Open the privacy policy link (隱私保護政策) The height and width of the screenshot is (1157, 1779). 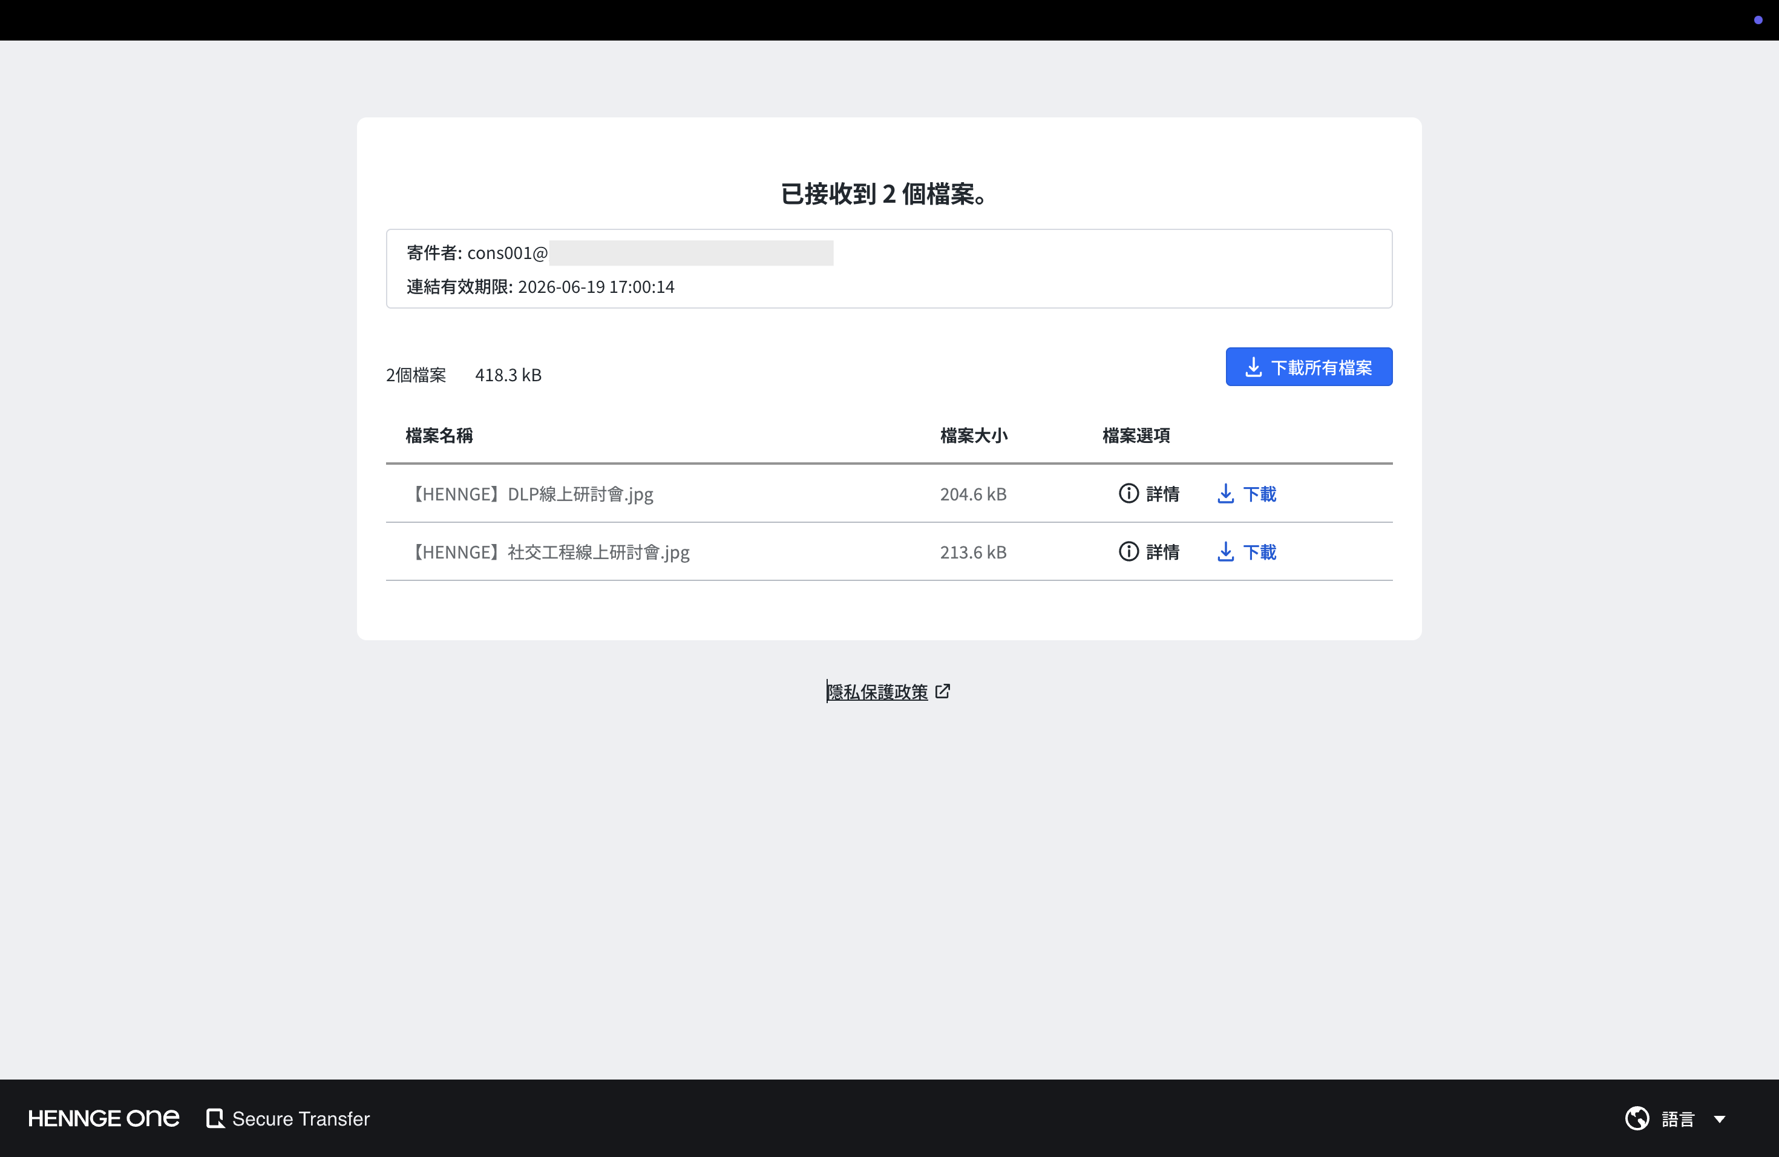[877, 692]
